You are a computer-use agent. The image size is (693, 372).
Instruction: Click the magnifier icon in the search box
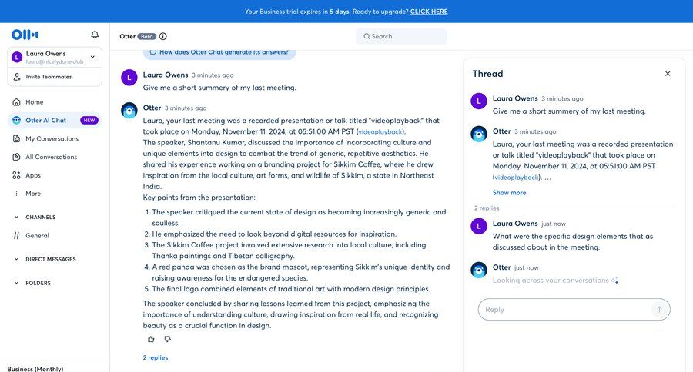click(x=367, y=36)
